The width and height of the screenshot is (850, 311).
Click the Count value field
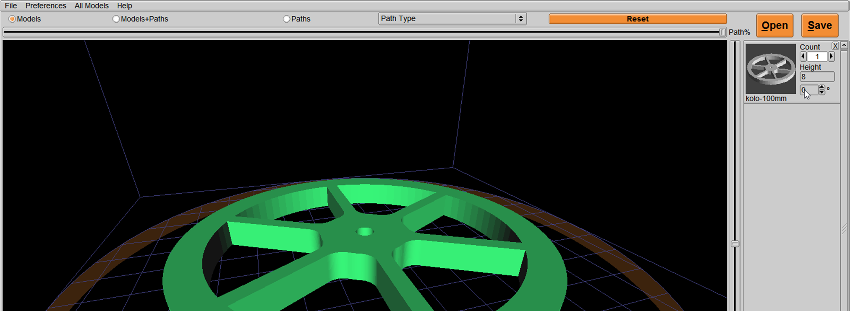(x=817, y=57)
